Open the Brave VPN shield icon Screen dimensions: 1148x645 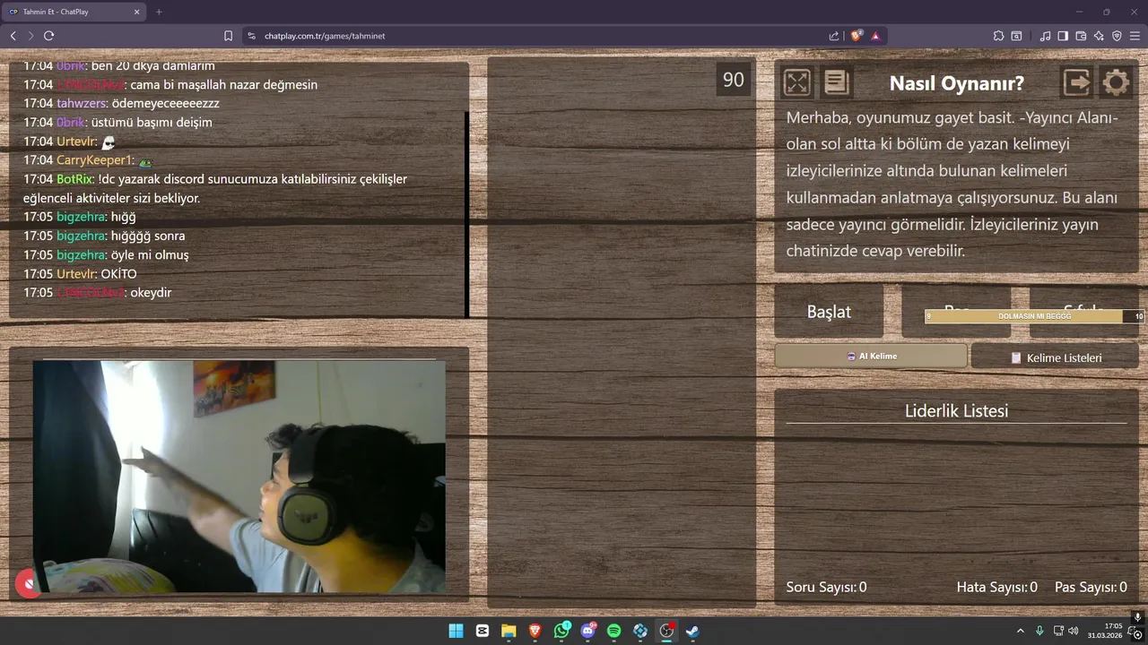click(1117, 36)
